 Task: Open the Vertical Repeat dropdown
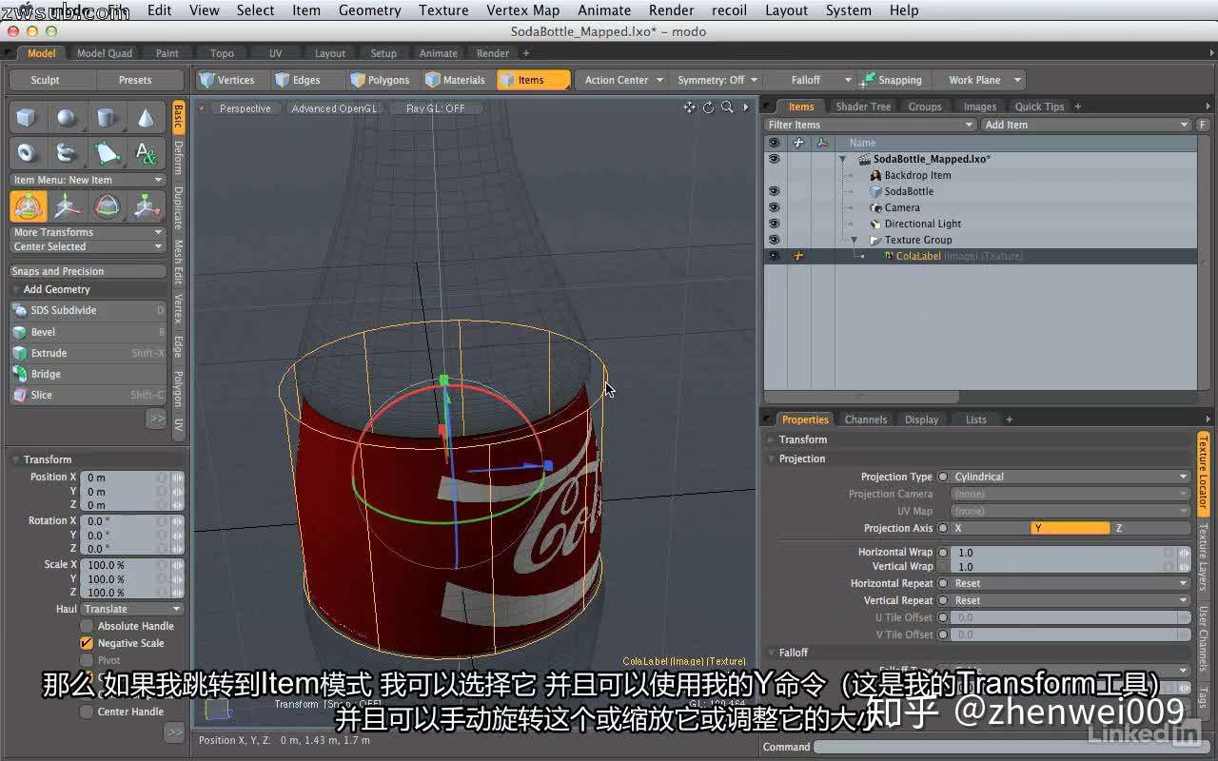pos(1071,600)
